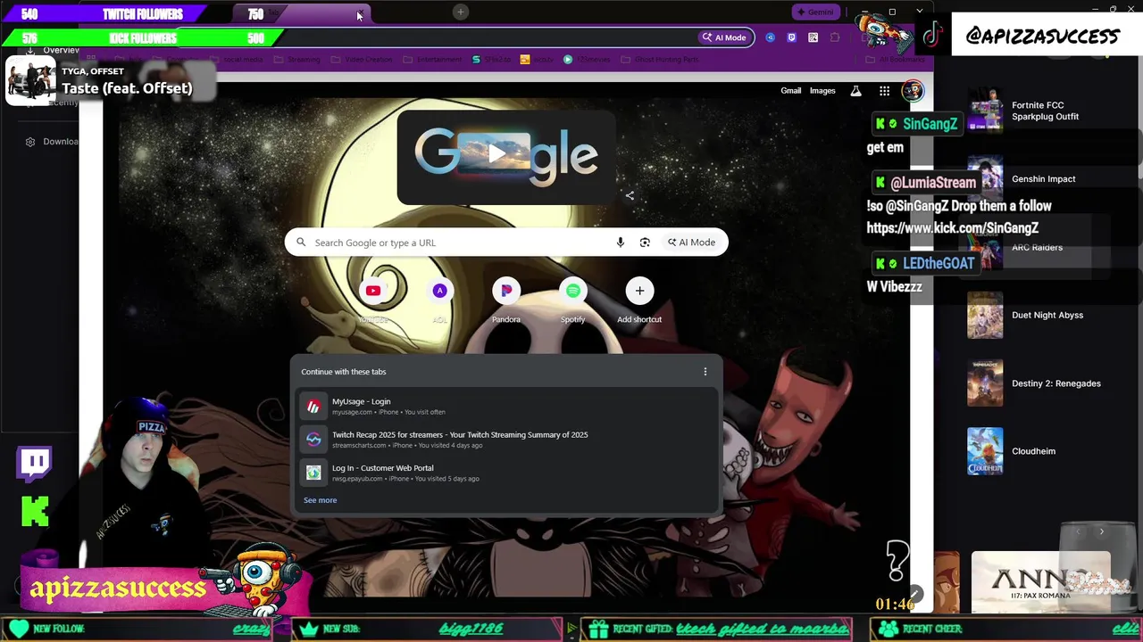The width and height of the screenshot is (1143, 642).
Task: Click the Add shortcut plus button
Action: 639,291
